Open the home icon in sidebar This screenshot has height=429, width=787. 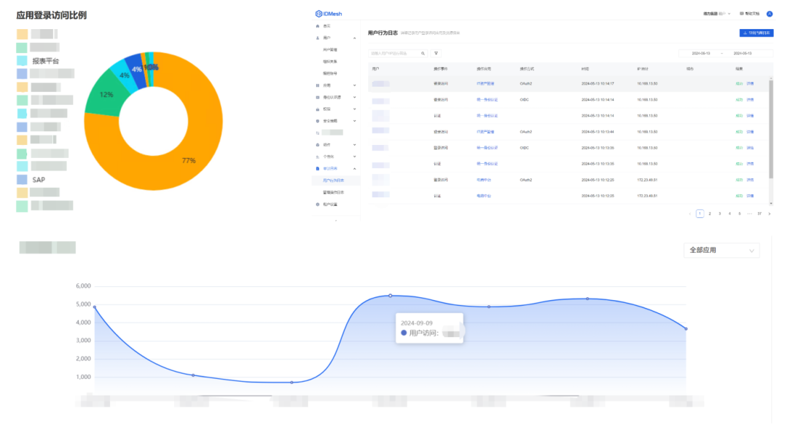[317, 26]
